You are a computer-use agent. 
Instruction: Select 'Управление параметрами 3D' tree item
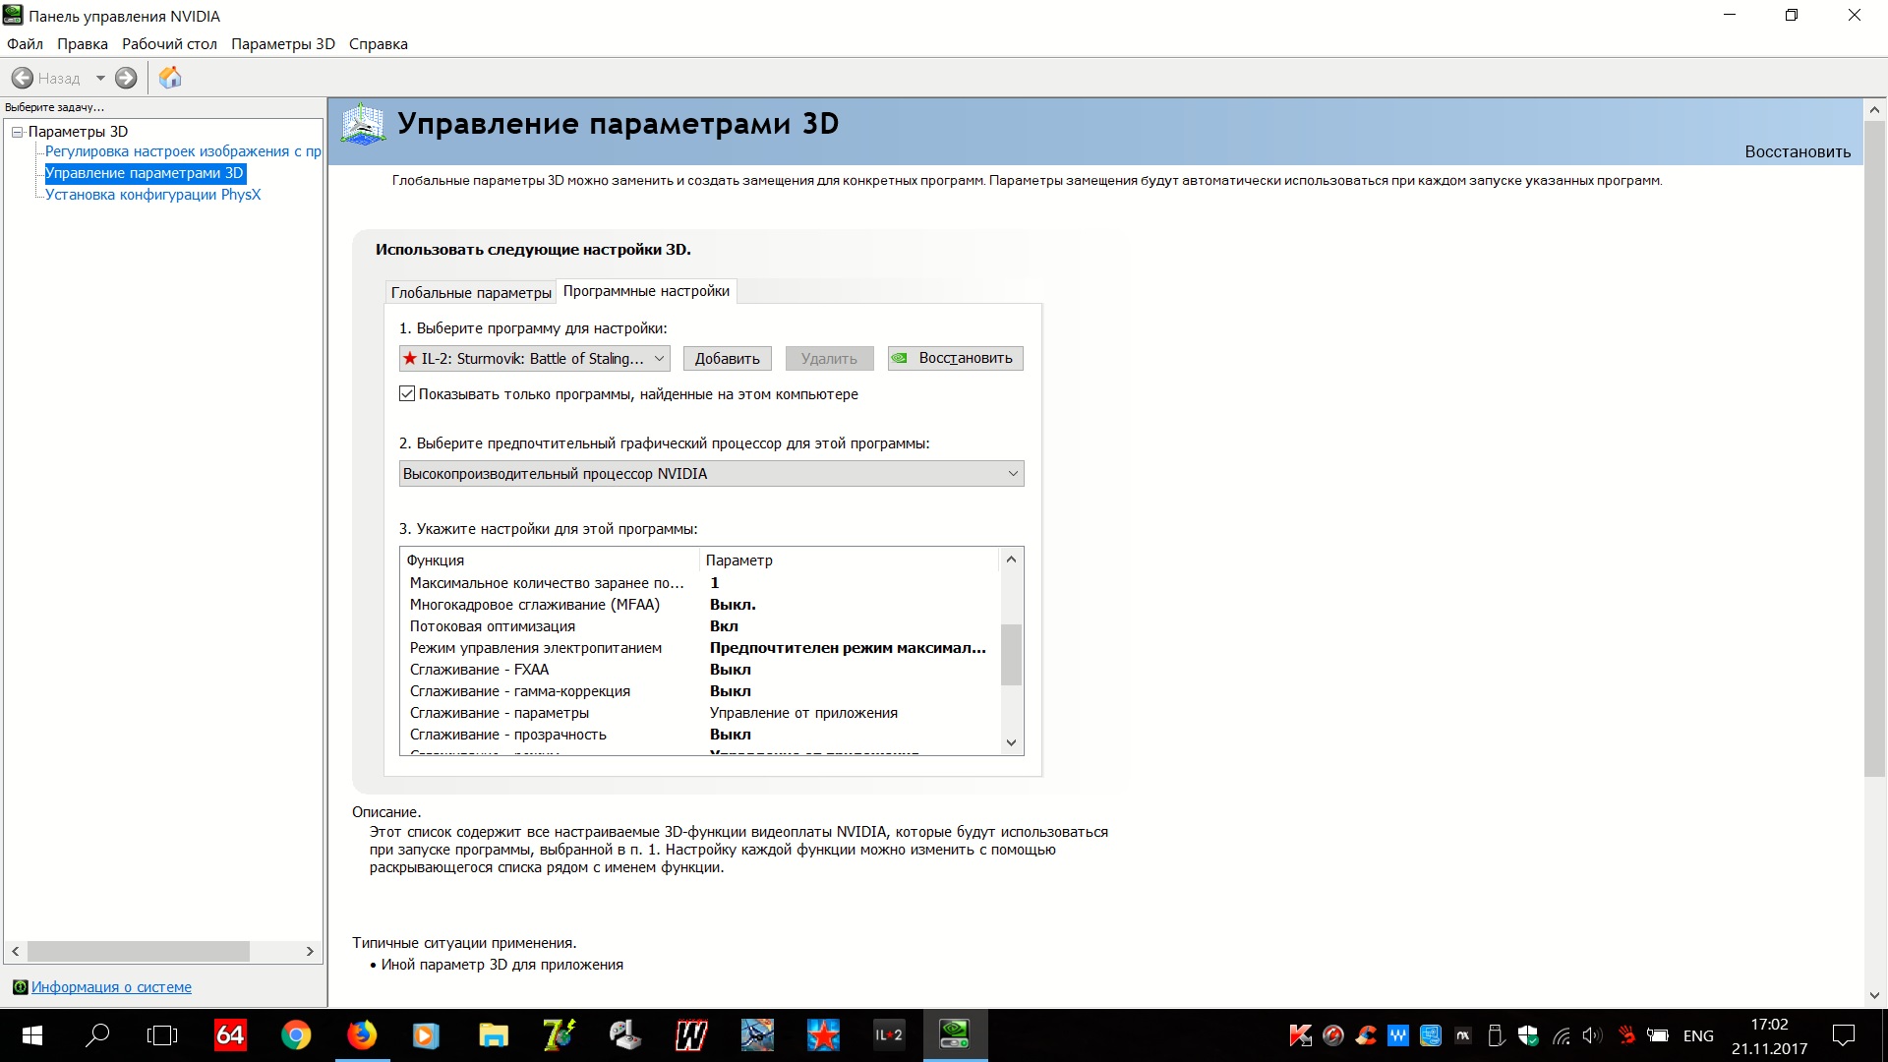(x=145, y=173)
